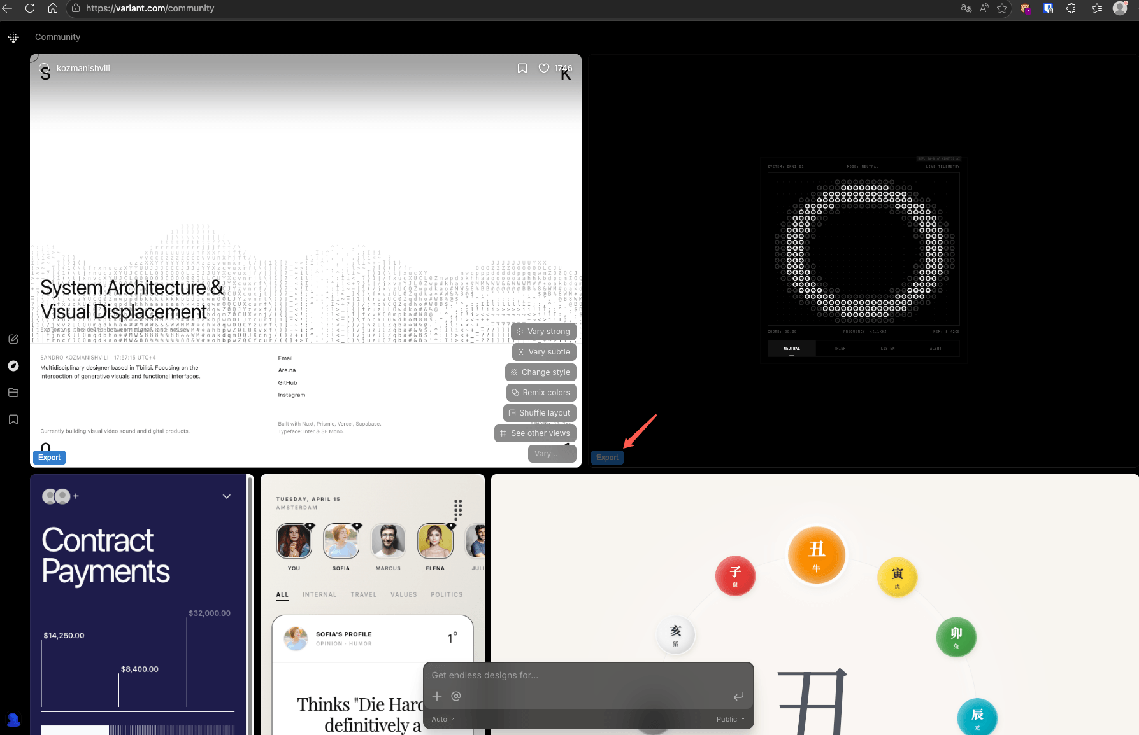Click the plus attach icon in prompt box
Image resolution: width=1139 pixels, height=735 pixels.
pos(437,696)
